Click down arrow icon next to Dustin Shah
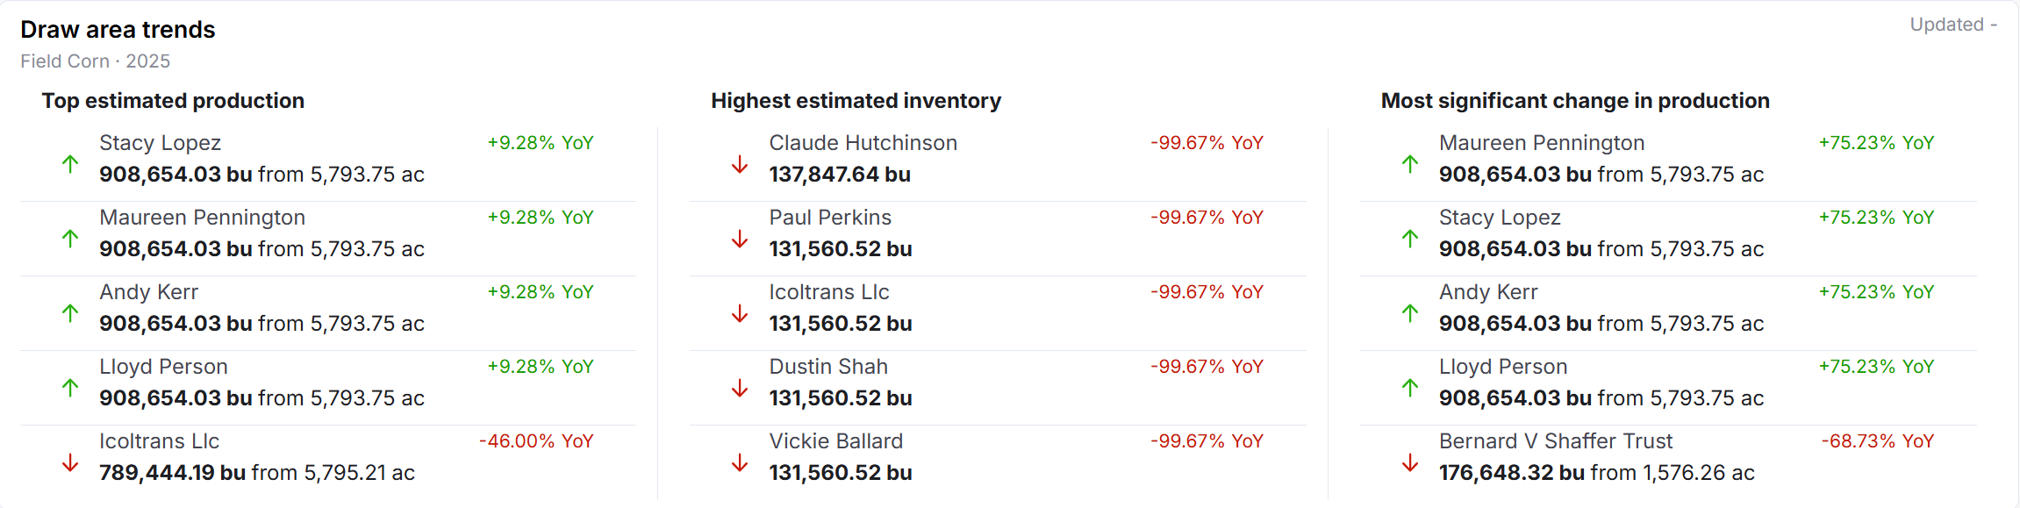Screen dimensions: 2020x508 tap(740, 388)
